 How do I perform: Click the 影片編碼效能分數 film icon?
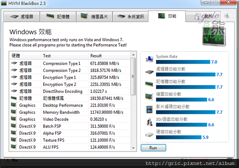pos(149,109)
